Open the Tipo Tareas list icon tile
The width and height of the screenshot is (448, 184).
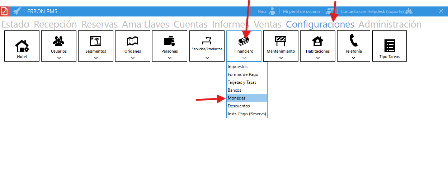pyautogui.click(x=390, y=45)
